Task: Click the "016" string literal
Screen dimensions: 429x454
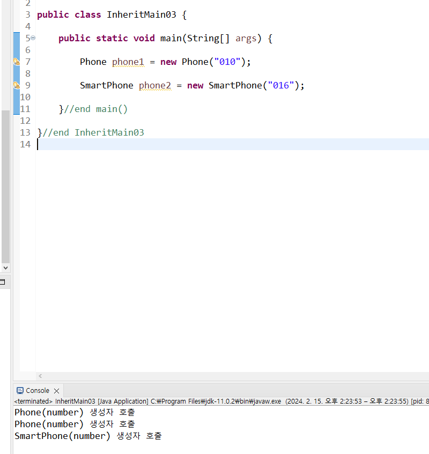Action: tap(281, 85)
